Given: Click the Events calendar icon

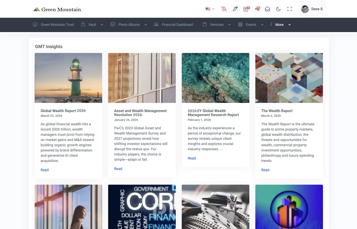Looking at the screenshot, I should (x=240, y=24).
